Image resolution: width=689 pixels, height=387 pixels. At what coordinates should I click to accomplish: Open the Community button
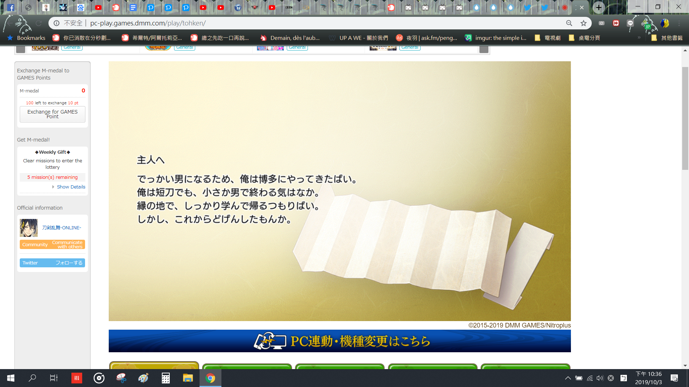[52, 245]
